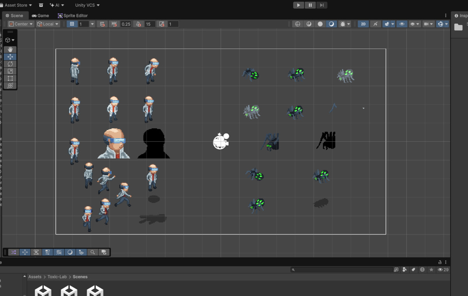This screenshot has width=468, height=296.
Task: Click the favorites star icon in Project panel
Action: 431,269
